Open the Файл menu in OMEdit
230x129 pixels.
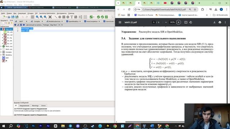[3, 13]
